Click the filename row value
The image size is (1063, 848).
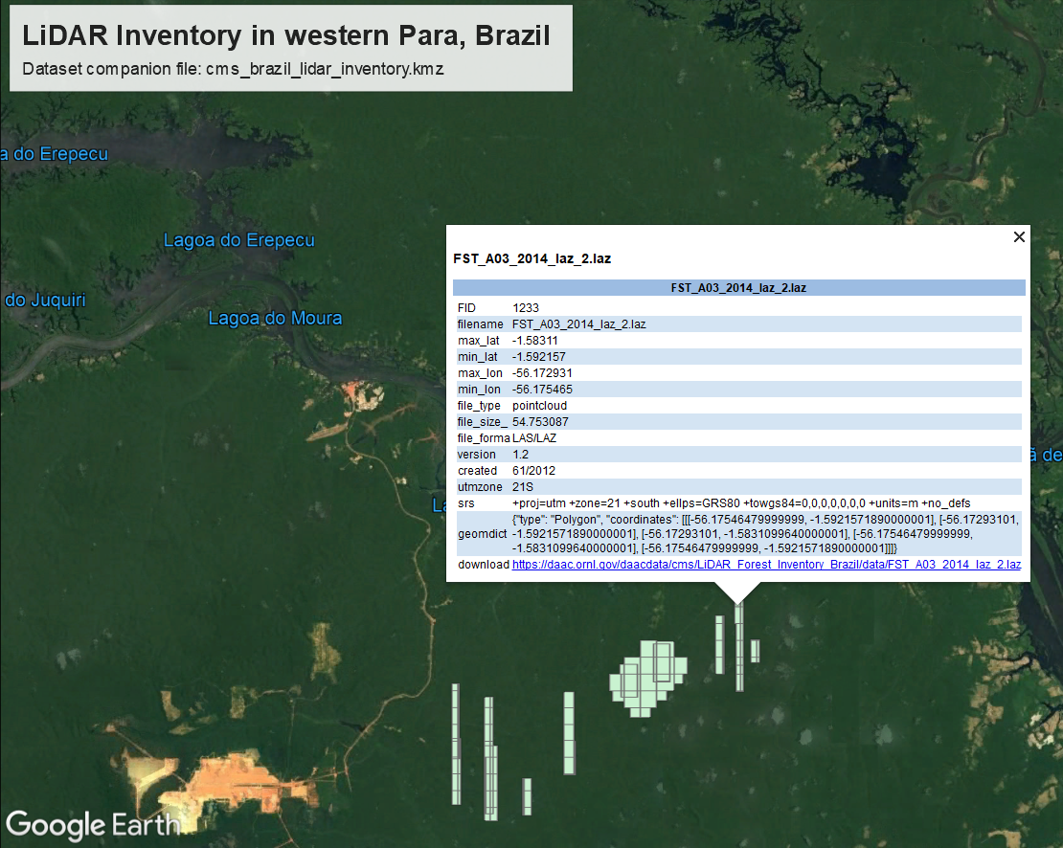click(578, 324)
